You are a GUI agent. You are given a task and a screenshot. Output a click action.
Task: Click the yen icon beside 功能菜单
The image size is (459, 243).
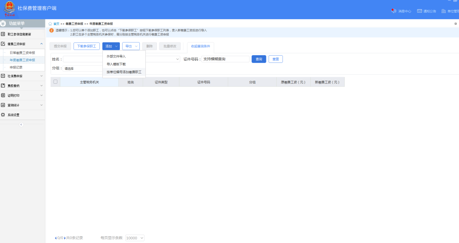pyautogui.click(x=3, y=23)
